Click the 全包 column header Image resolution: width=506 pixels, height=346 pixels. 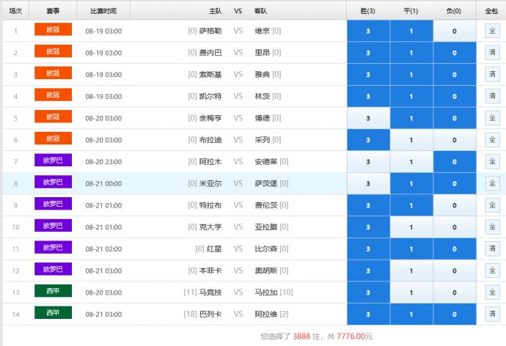pyautogui.click(x=491, y=11)
